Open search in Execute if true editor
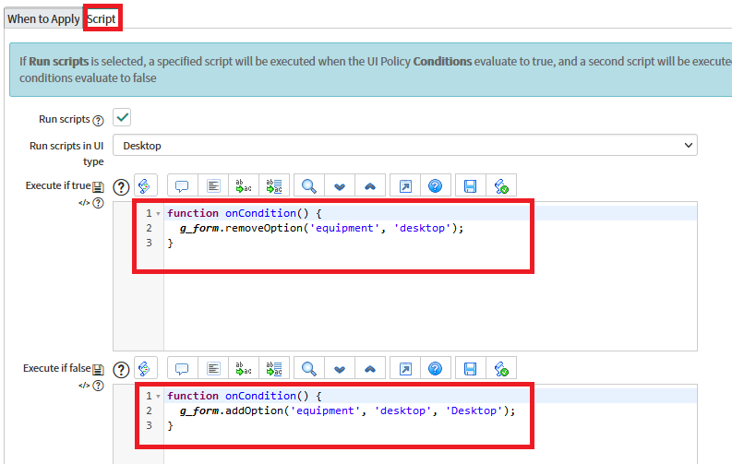The height and width of the screenshot is (464, 732). (x=309, y=185)
